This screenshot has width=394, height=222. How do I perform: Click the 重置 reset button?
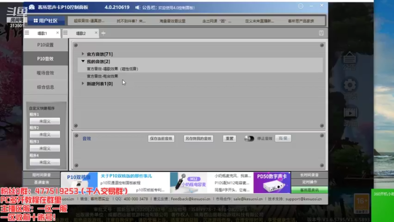(x=230, y=139)
